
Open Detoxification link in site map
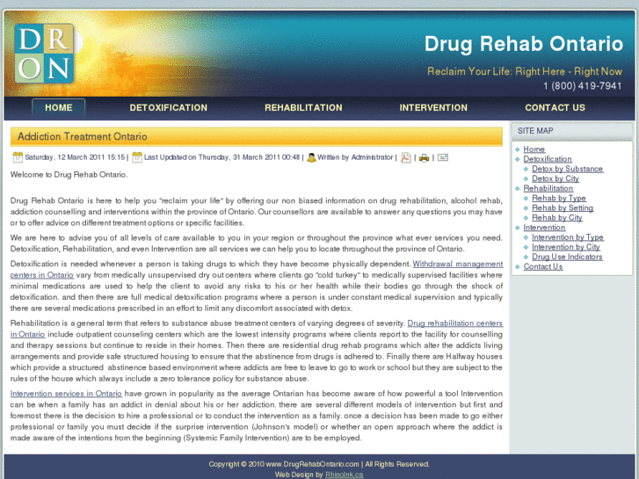(548, 159)
